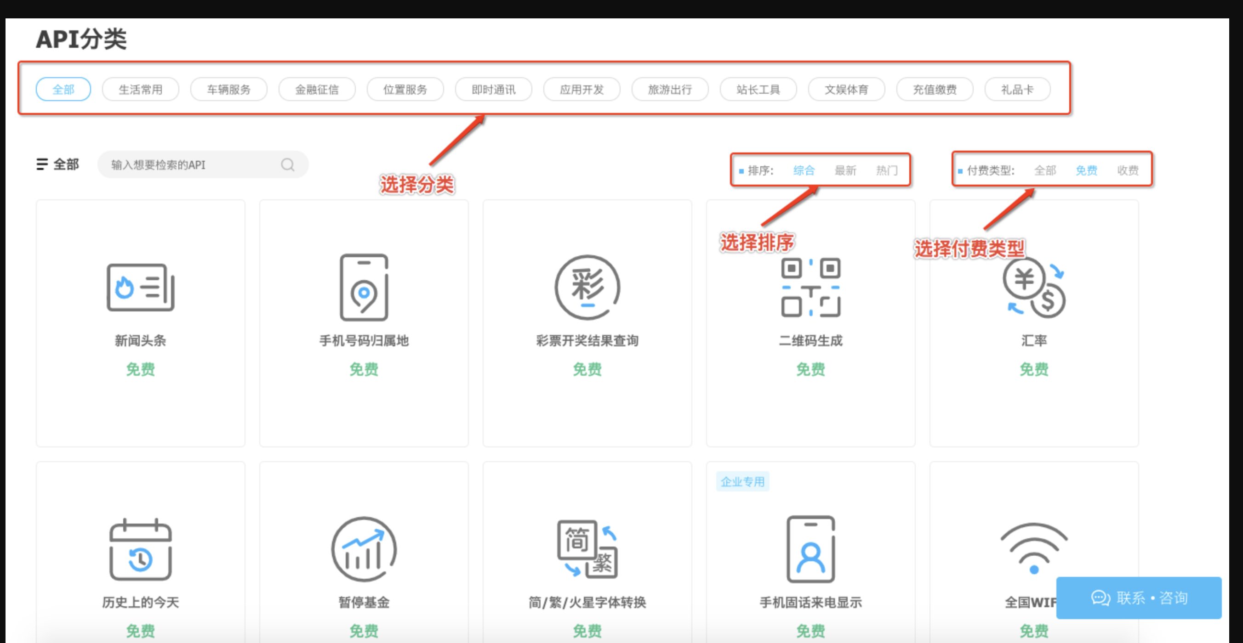
Task: Switch to 生活常用 category tab
Action: coord(140,90)
